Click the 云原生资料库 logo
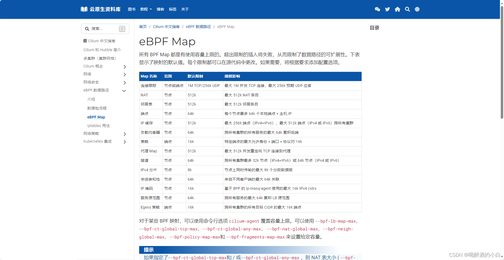This screenshot has height=260, width=504. pos(100,9)
